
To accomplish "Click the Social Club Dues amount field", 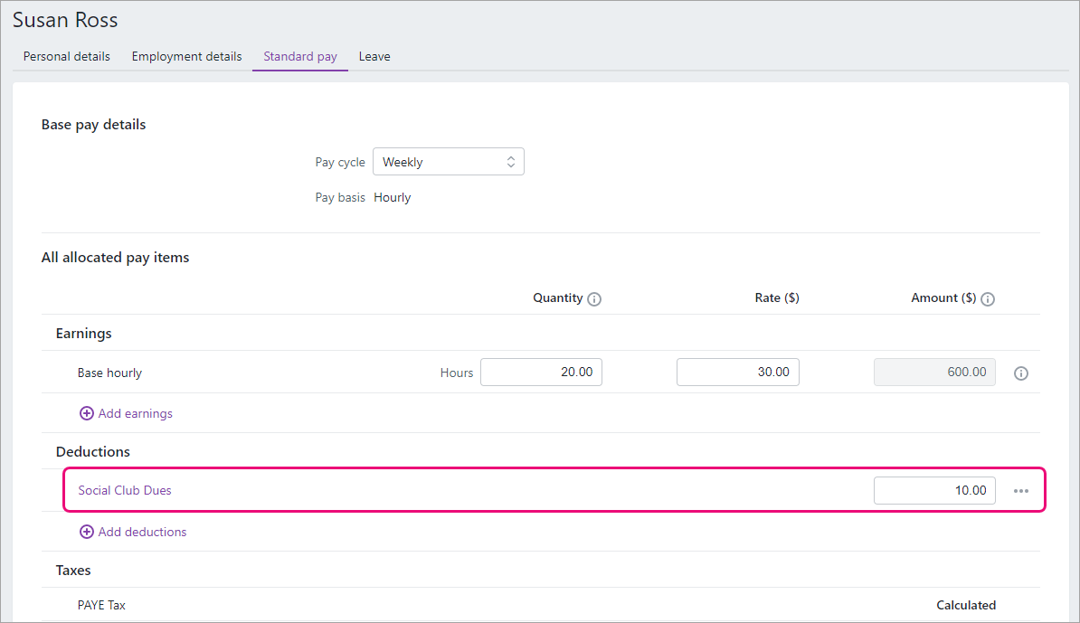I will pyautogui.click(x=934, y=490).
